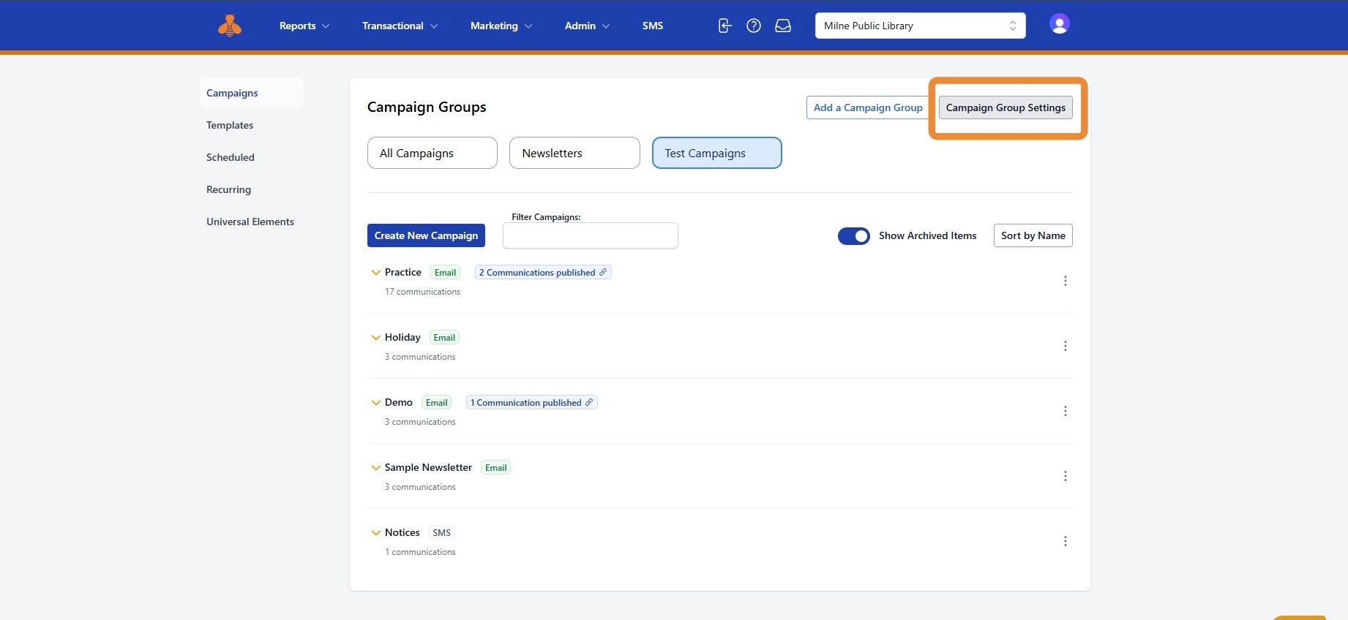Expand the Demo campaign chevron

(375, 403)
